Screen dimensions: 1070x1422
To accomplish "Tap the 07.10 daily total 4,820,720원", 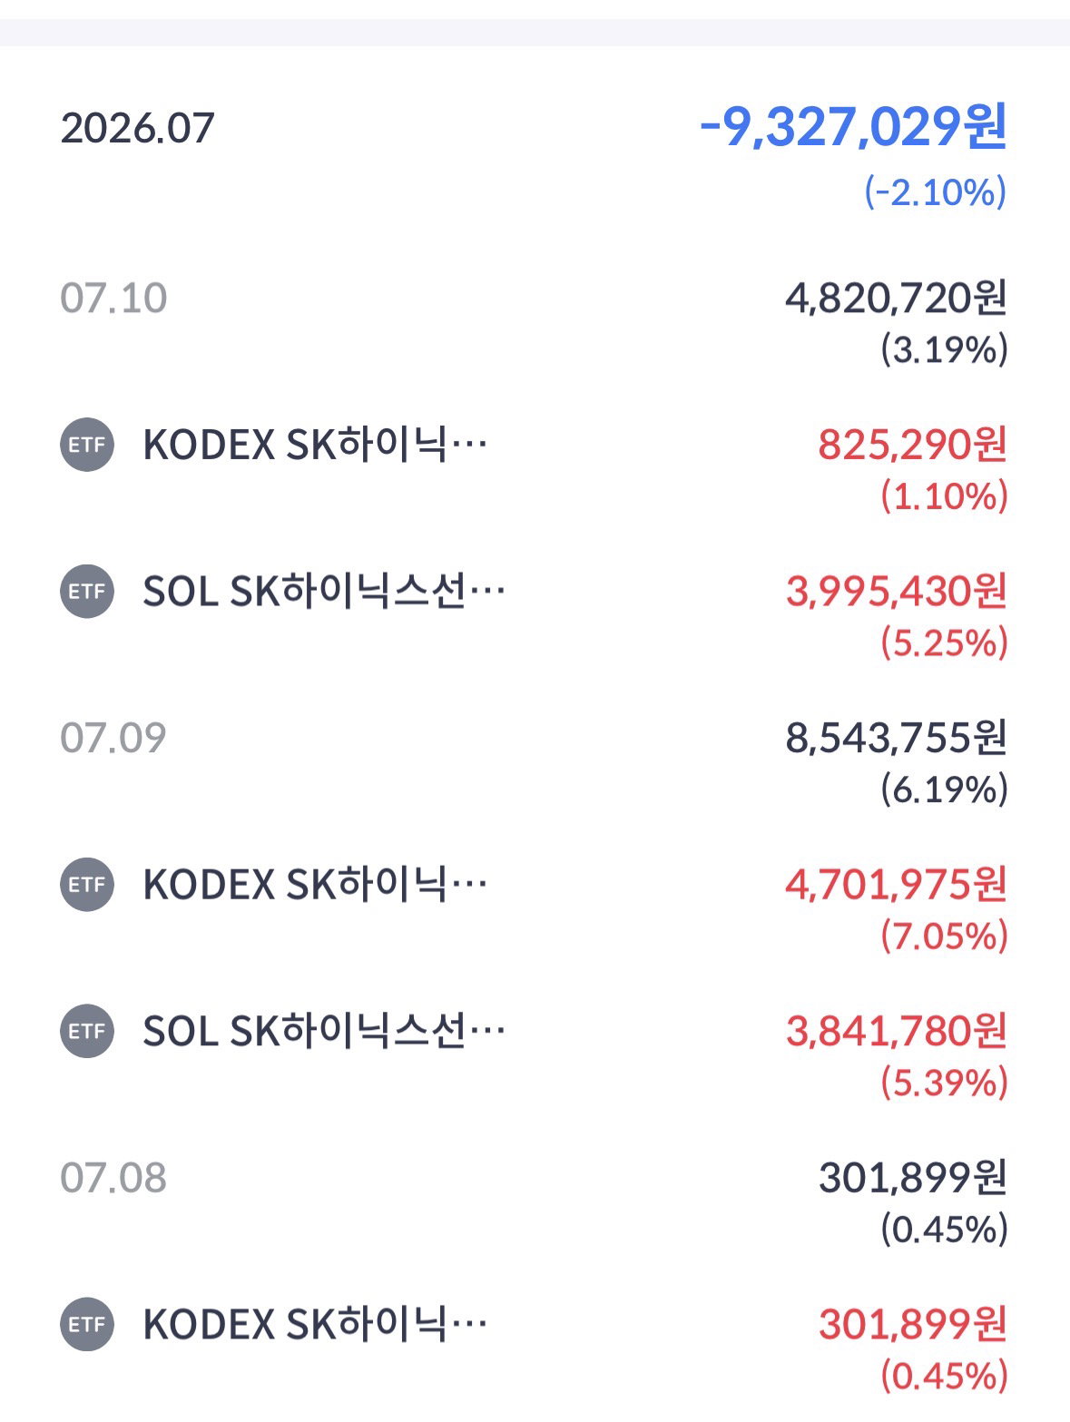I will 897,298.
